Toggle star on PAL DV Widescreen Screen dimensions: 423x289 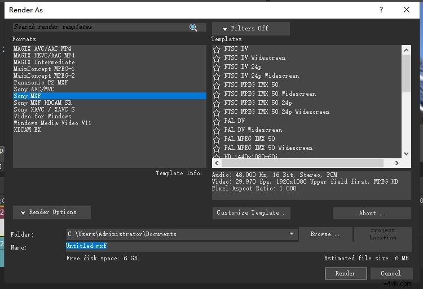217,130
